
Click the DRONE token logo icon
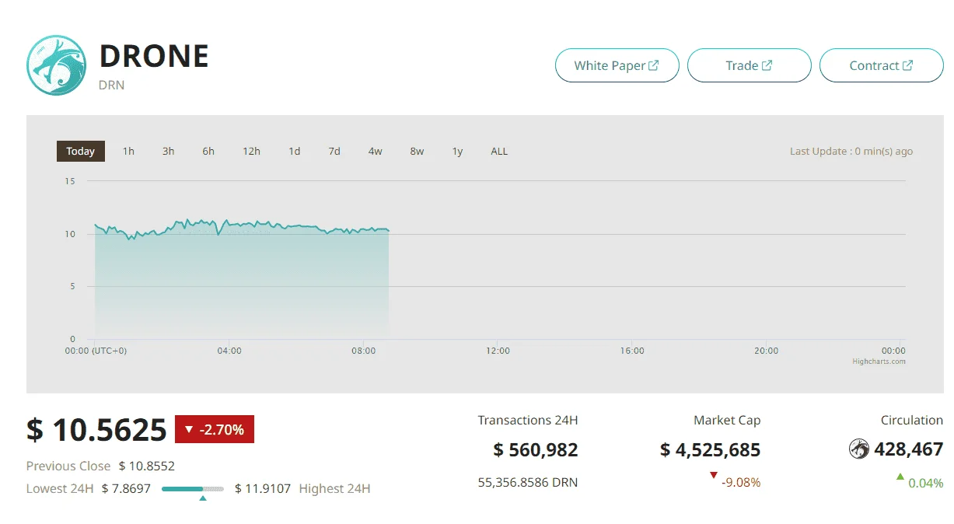(57, 65)
